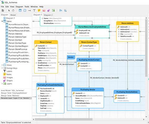
Task: Select Person.ContactType in the tables tree
Action: point(17,43)
